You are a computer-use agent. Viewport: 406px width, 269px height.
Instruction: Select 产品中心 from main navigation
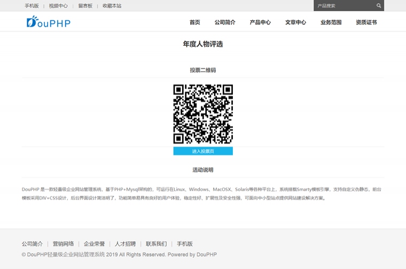(x=260, y=22)
